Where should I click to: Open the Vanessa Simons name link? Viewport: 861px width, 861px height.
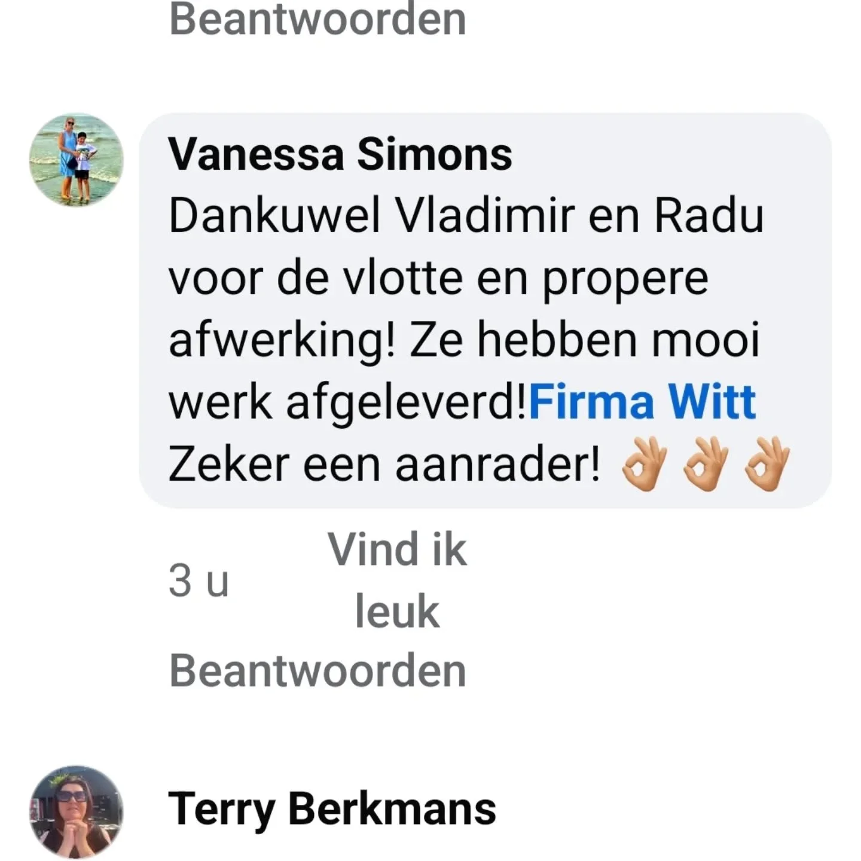pos(340,154)
